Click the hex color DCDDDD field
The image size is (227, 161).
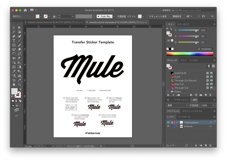pyautogui.click(x=207, y=49)
